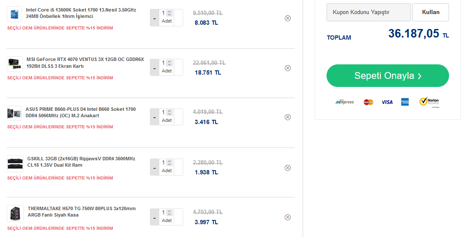Remove GSKILL 32GB RipjawsV RAM item
Viewport: 461px width, 237px height.
click(x=288, y=168)
